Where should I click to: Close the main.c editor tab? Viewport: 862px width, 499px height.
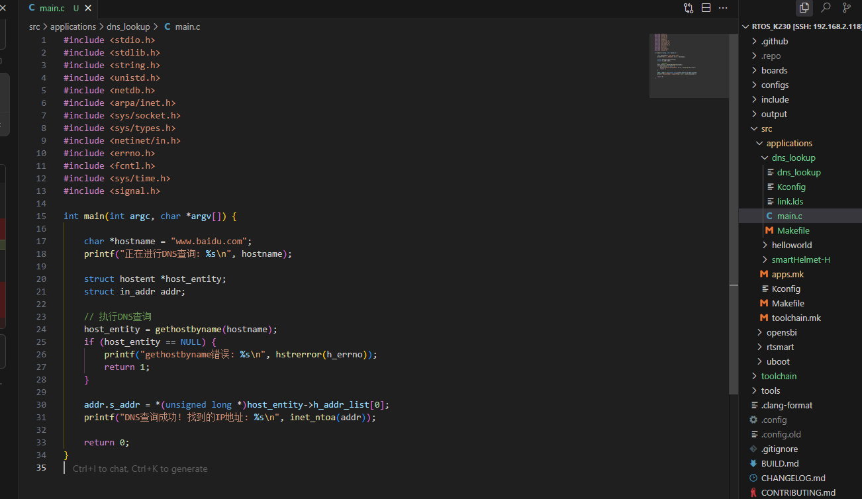[89, 9]
